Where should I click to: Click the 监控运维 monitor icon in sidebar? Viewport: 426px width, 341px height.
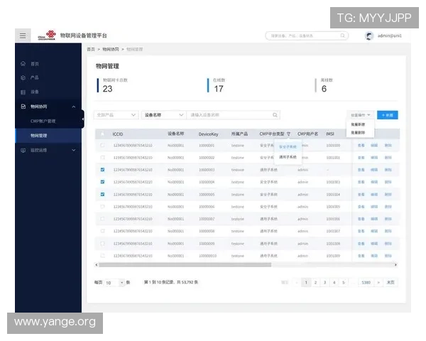point(23,150)
